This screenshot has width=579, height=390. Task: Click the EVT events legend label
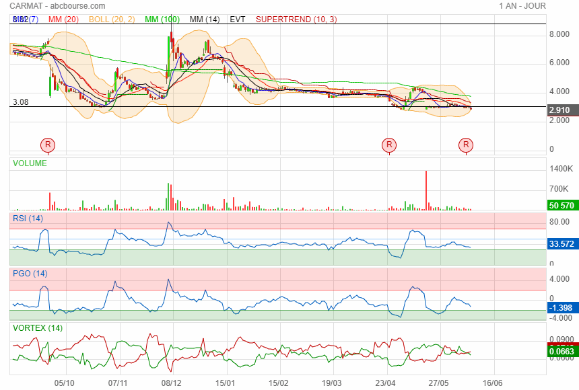coord(238,19)
